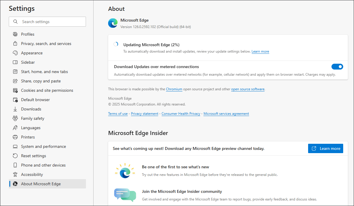Click the Edge icon beside About Microsoft Edge
The height and width of the screenshot is (206, 354).
click(x=15, y=184)
